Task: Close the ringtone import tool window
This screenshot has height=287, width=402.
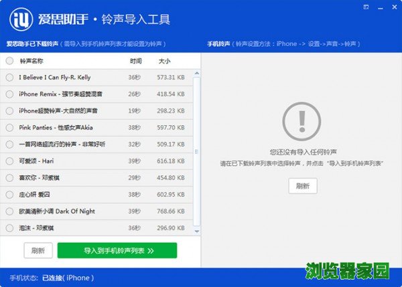Action: click(x=395, y=7)
